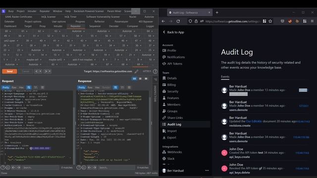The width and height of the screenshot is (317, 178).
Task: Click the greyed Cancel button in Repeater
Action: (x=26, y=71)
